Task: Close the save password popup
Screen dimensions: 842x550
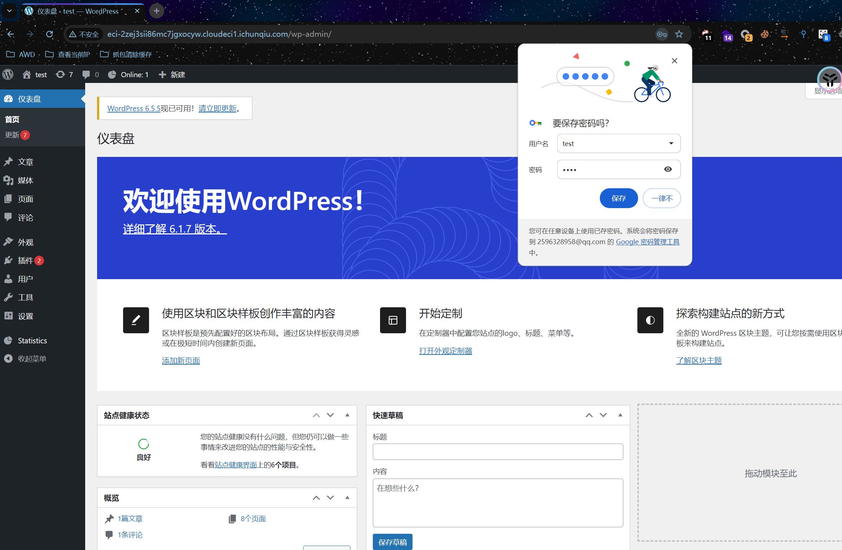Action: (x=675, y=61)
